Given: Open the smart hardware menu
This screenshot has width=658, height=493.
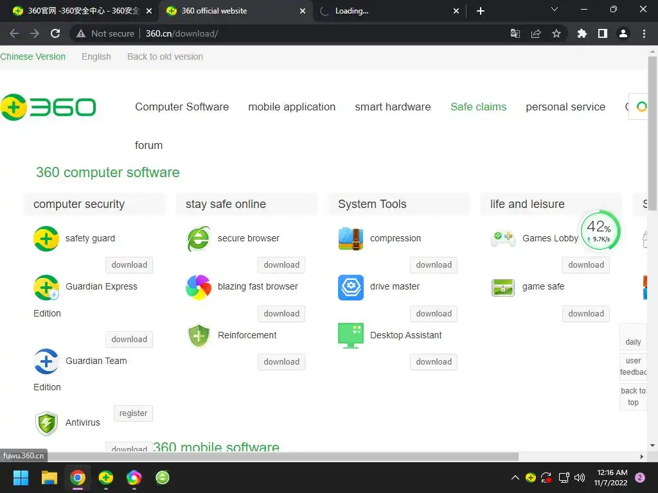Looking at the screenshot, I should (x=393, y=107).
